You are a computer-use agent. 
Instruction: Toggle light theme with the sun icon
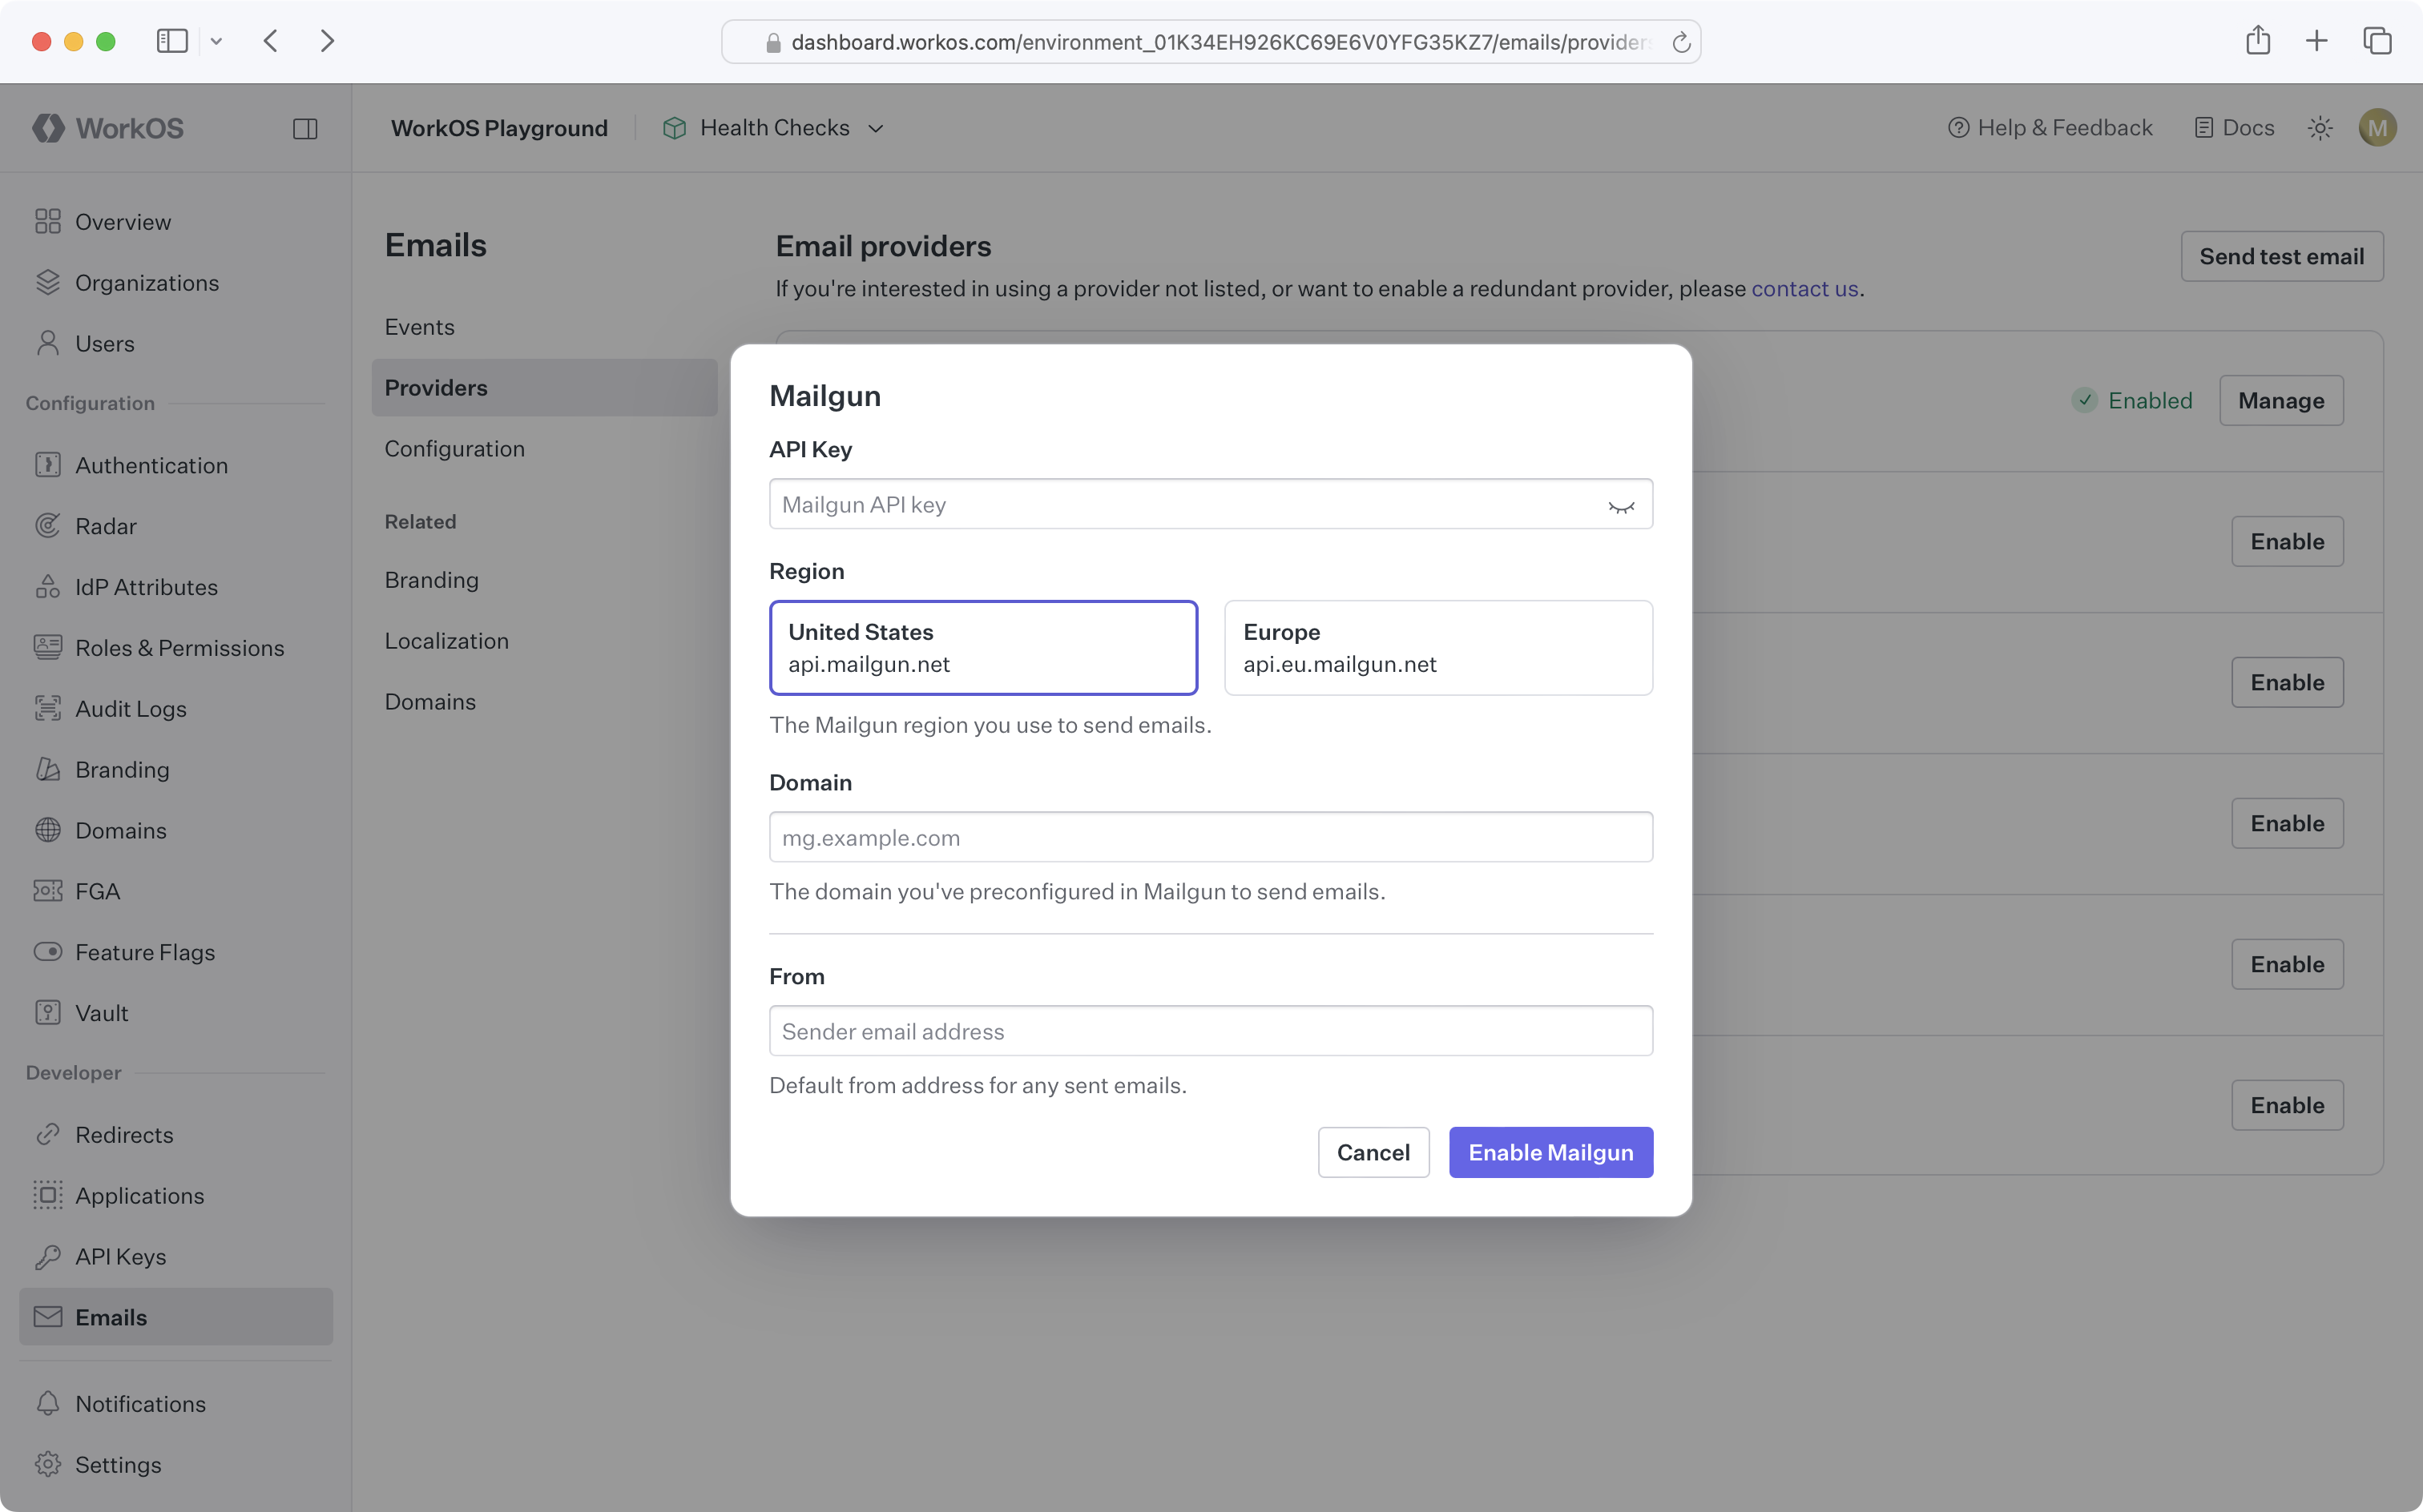(x=2321, y=127)
